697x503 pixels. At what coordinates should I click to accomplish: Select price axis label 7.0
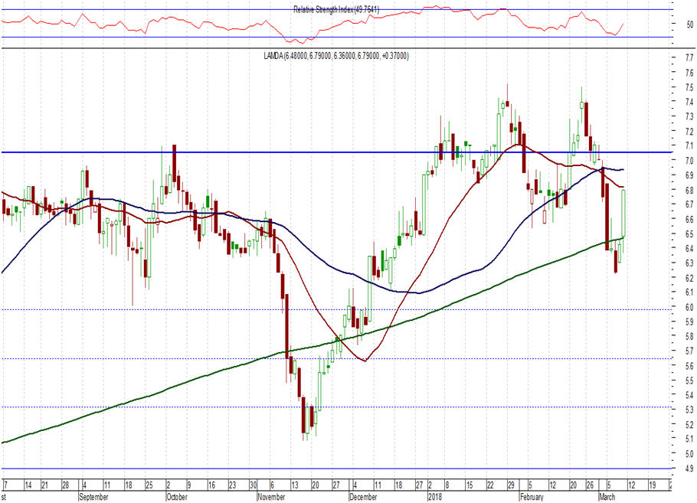(689, 161)
